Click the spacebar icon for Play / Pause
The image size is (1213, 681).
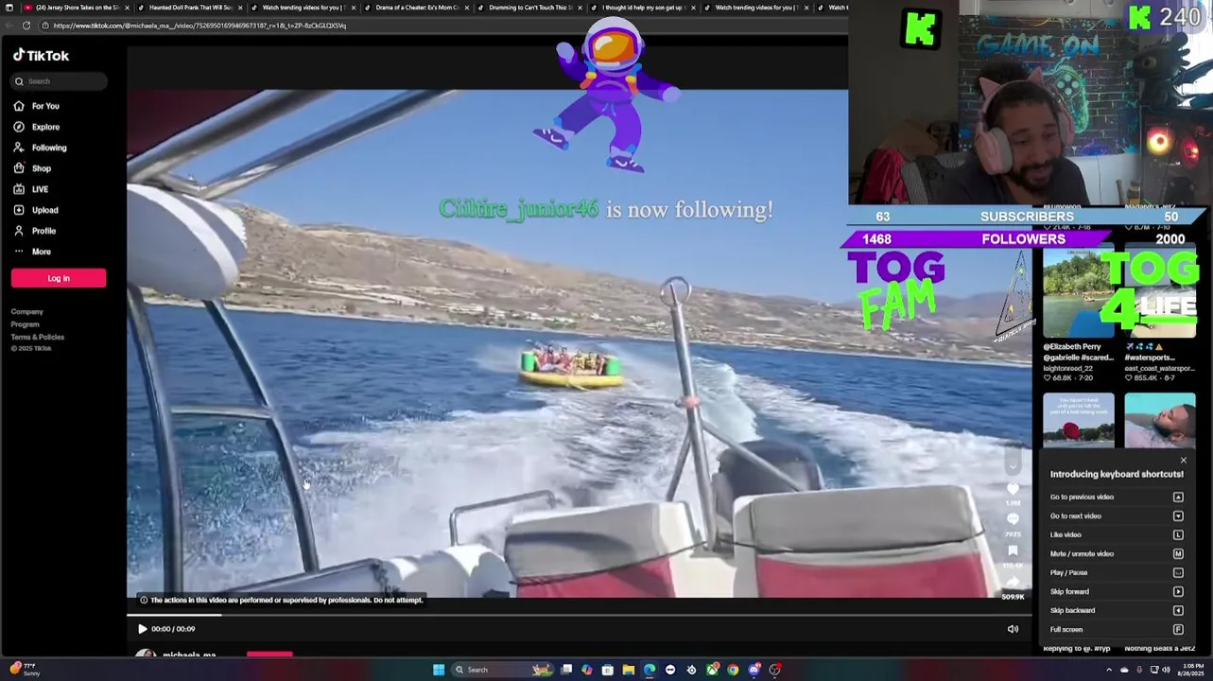[x=1178, y=572]
